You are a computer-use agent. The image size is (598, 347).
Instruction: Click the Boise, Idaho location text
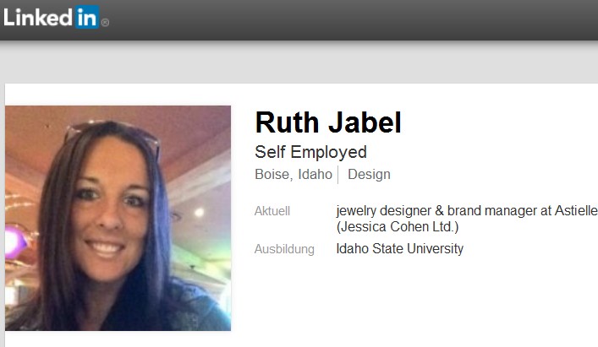pos(294,174)
